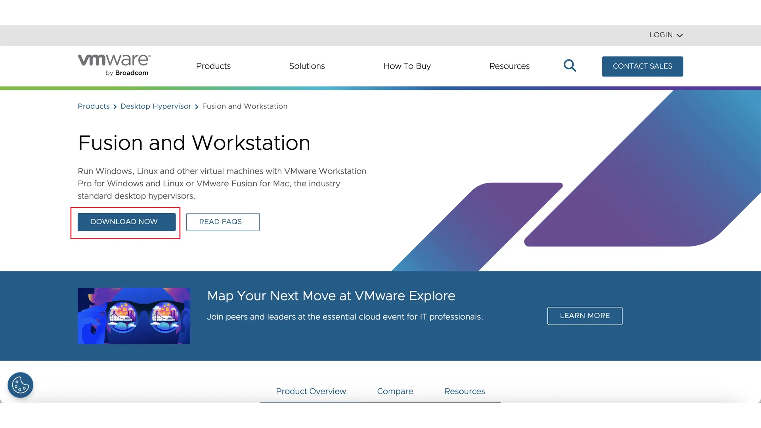Click LEARN MORE about VMware Explore
The width and height of the screenshot is (761, 428).
(585, 316)
